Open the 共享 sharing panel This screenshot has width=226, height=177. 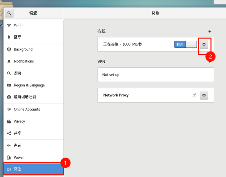33,133
